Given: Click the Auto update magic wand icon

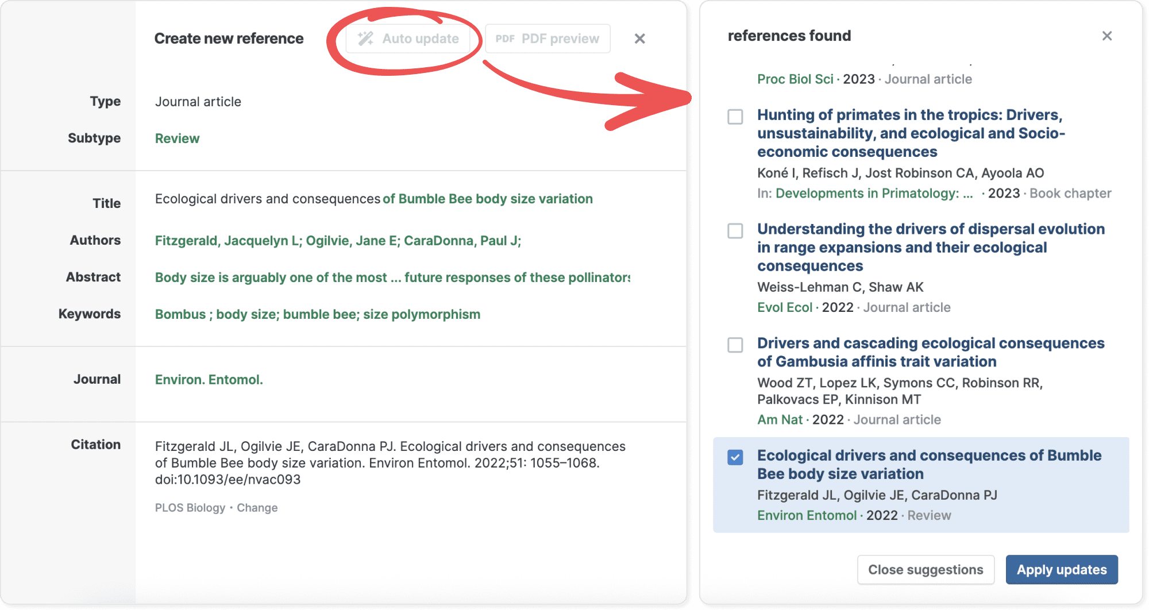Looking at the screenshot, I should click(x=366, y=38).
